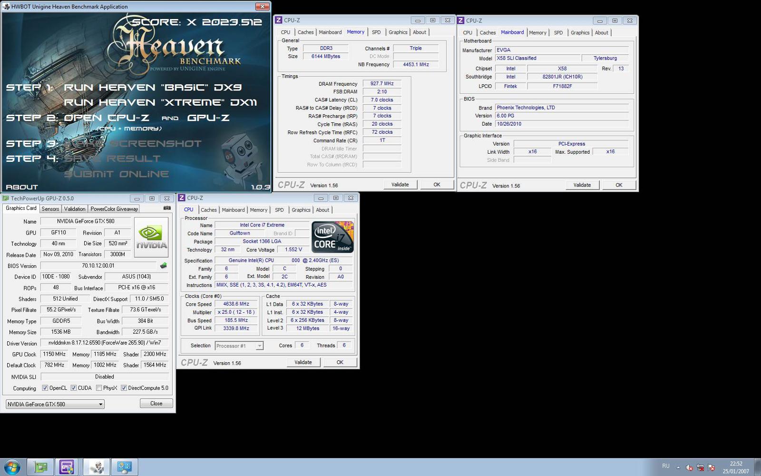Click the Show desktop strip
The height and width of the screenshot is (476, 761).
(757, 467)
